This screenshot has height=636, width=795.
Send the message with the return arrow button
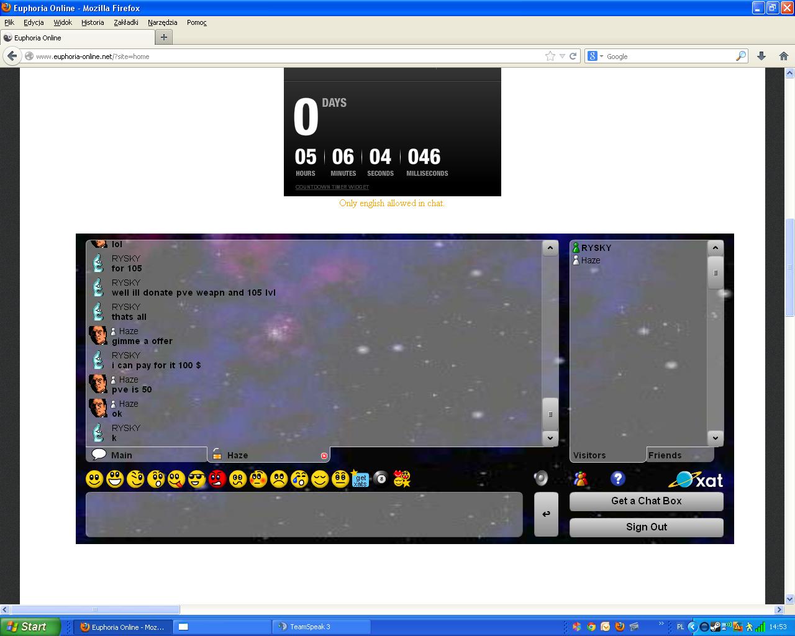pos(546,514)
